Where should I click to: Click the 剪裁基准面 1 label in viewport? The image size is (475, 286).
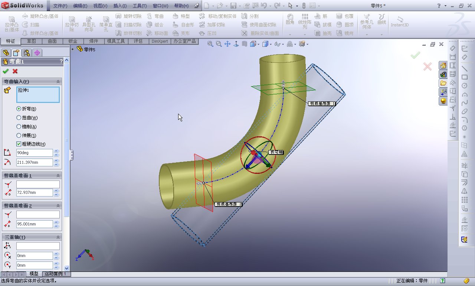click(322, 104)
